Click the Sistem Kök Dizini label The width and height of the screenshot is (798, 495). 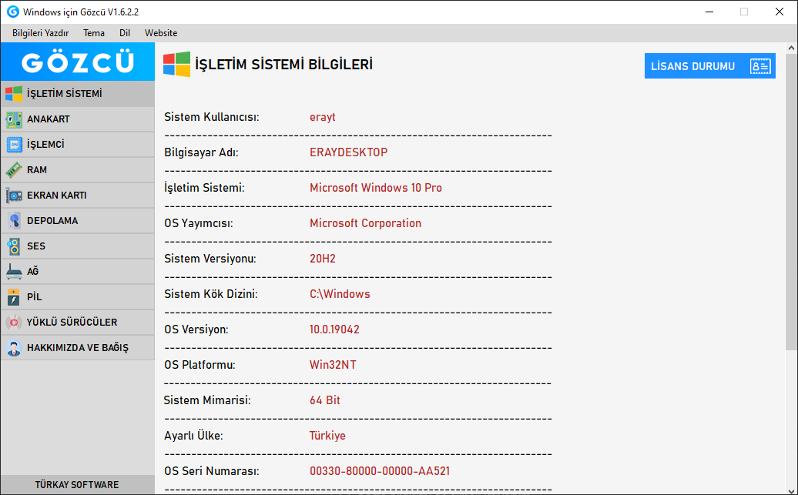(x=211, y=294)
